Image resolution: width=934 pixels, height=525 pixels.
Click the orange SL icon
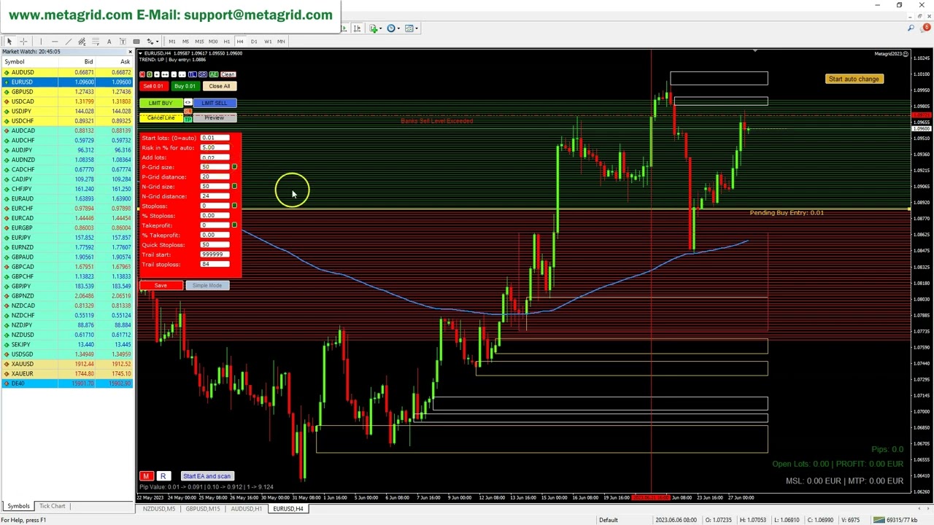(x=188, y=112)
